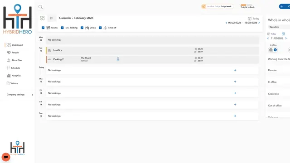Image resolution: width=290 pixels, height=163 pixels.
Task: Expand the Client site group
Action: pyautogui.click(x=273, y=94)
